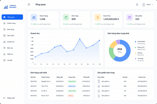Click the Đang xử lý legend dot
The height and width of the screenshot is (104, 157).
click(x=136, y=47)
